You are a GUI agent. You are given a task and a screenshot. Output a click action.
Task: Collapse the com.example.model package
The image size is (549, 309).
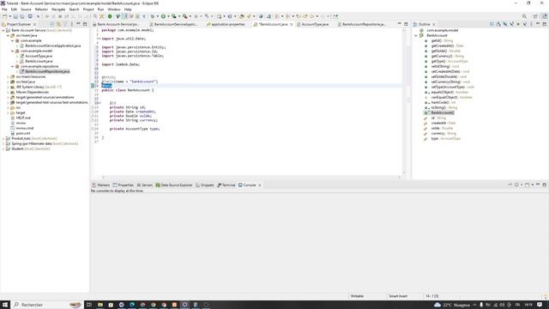(x=13, y=51)
